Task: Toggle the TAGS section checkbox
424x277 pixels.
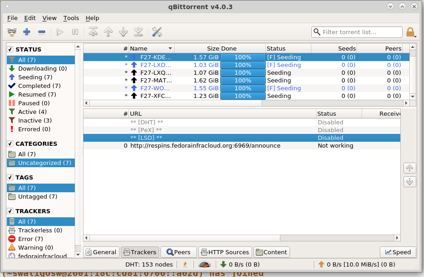Action: 10,177
